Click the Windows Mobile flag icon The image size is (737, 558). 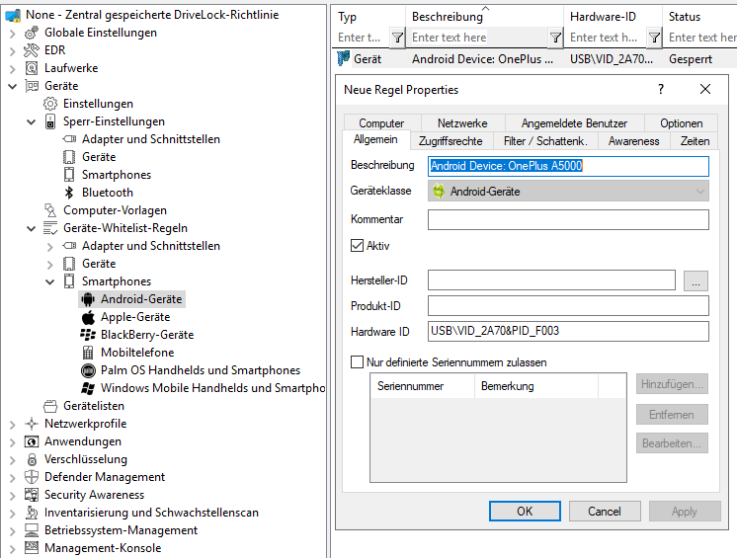pos(88,388)
